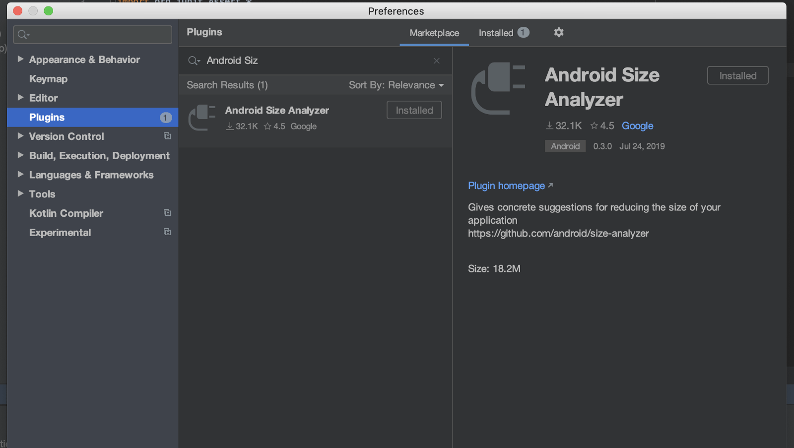This screenshot has height=448, width=794.
Task: Click the 32.1K downloads in the result row
Action: pyautogui.click(x=242, y=126)
